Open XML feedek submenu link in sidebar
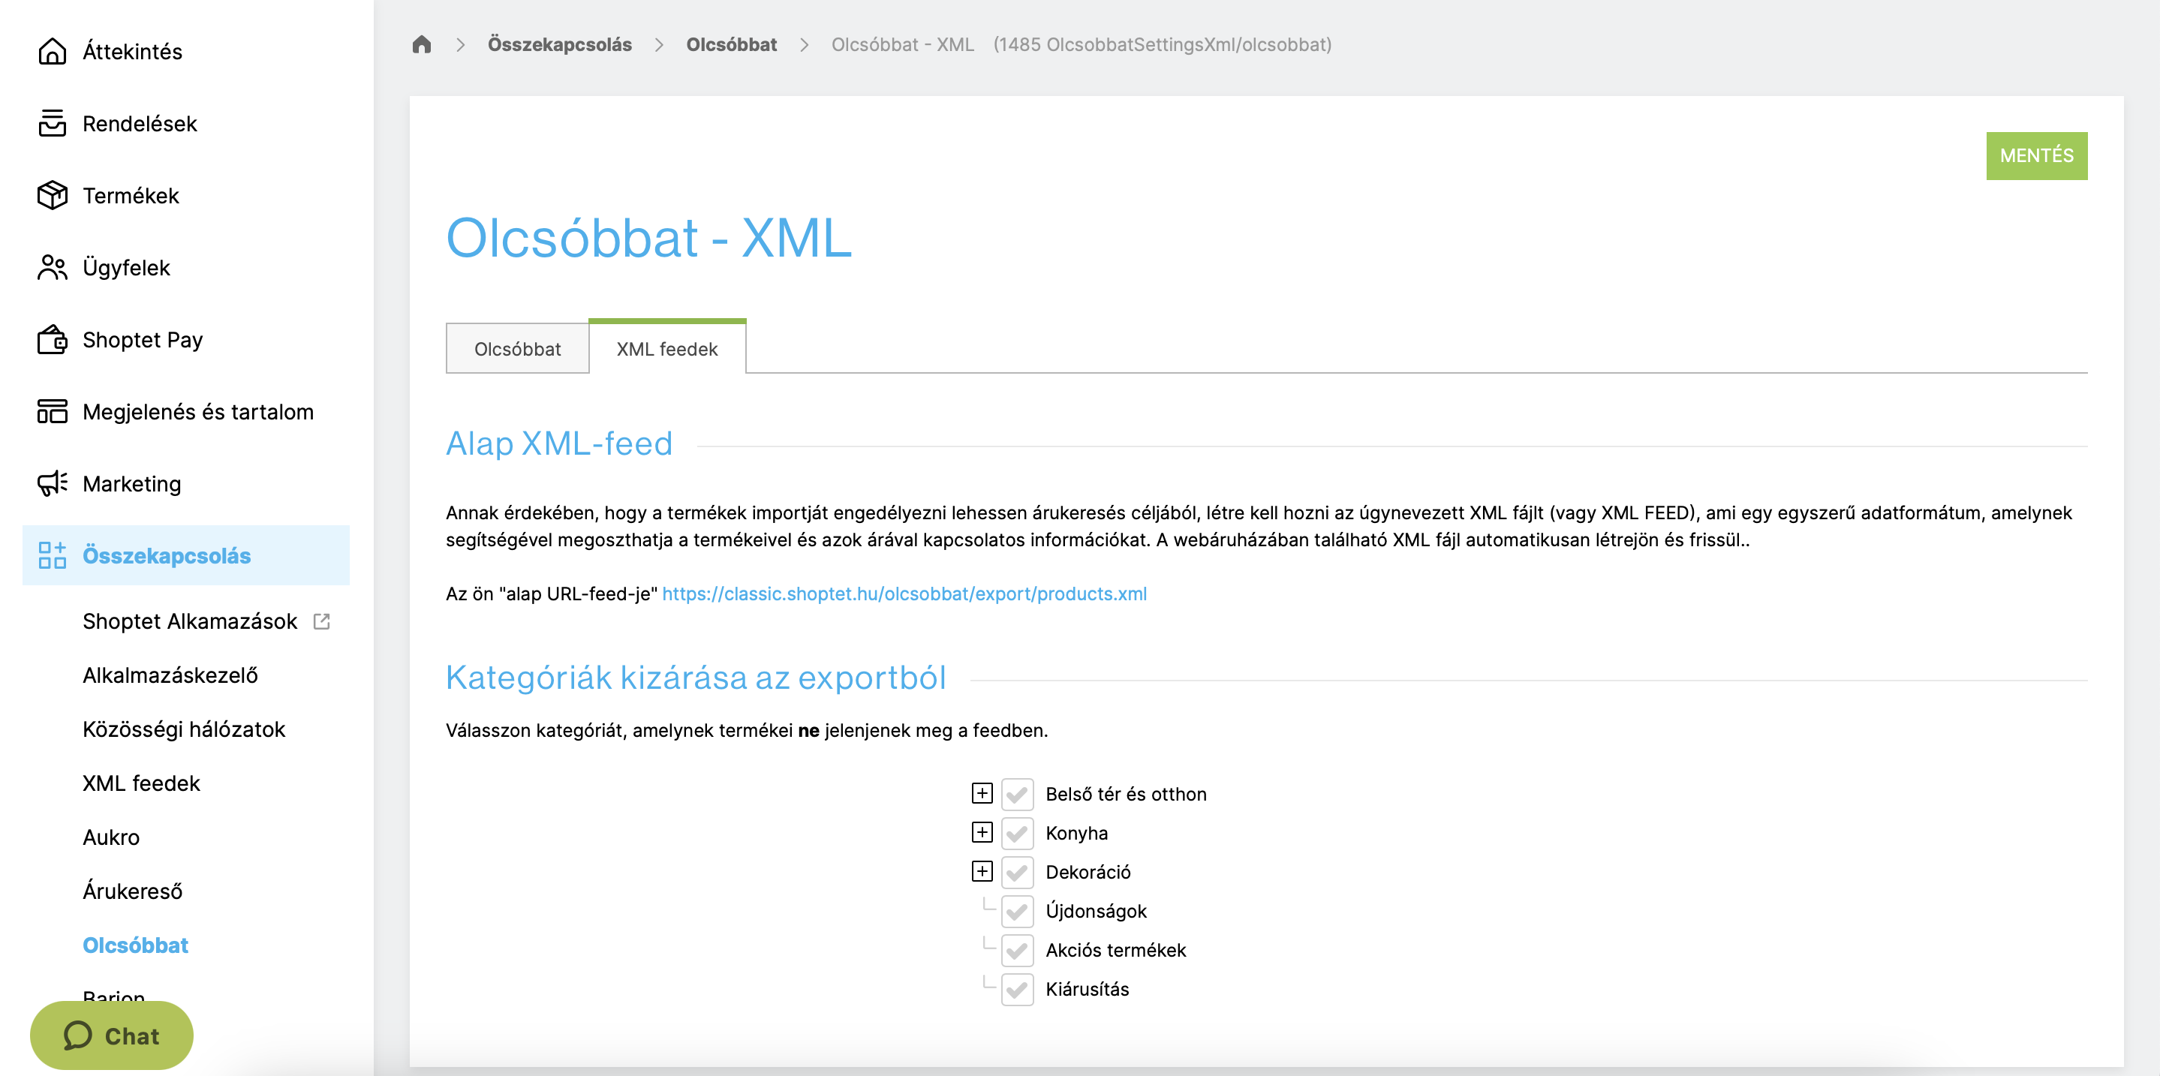The width and height of the screenshot is (2160, 1076). (x=141, y=783)
